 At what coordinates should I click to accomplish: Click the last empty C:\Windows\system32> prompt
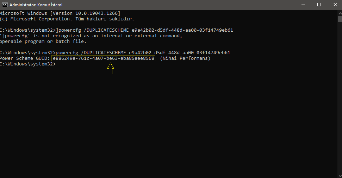(x=28, y=64)
